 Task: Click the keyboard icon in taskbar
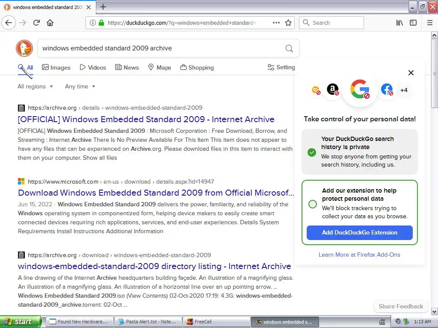[382, 322]
